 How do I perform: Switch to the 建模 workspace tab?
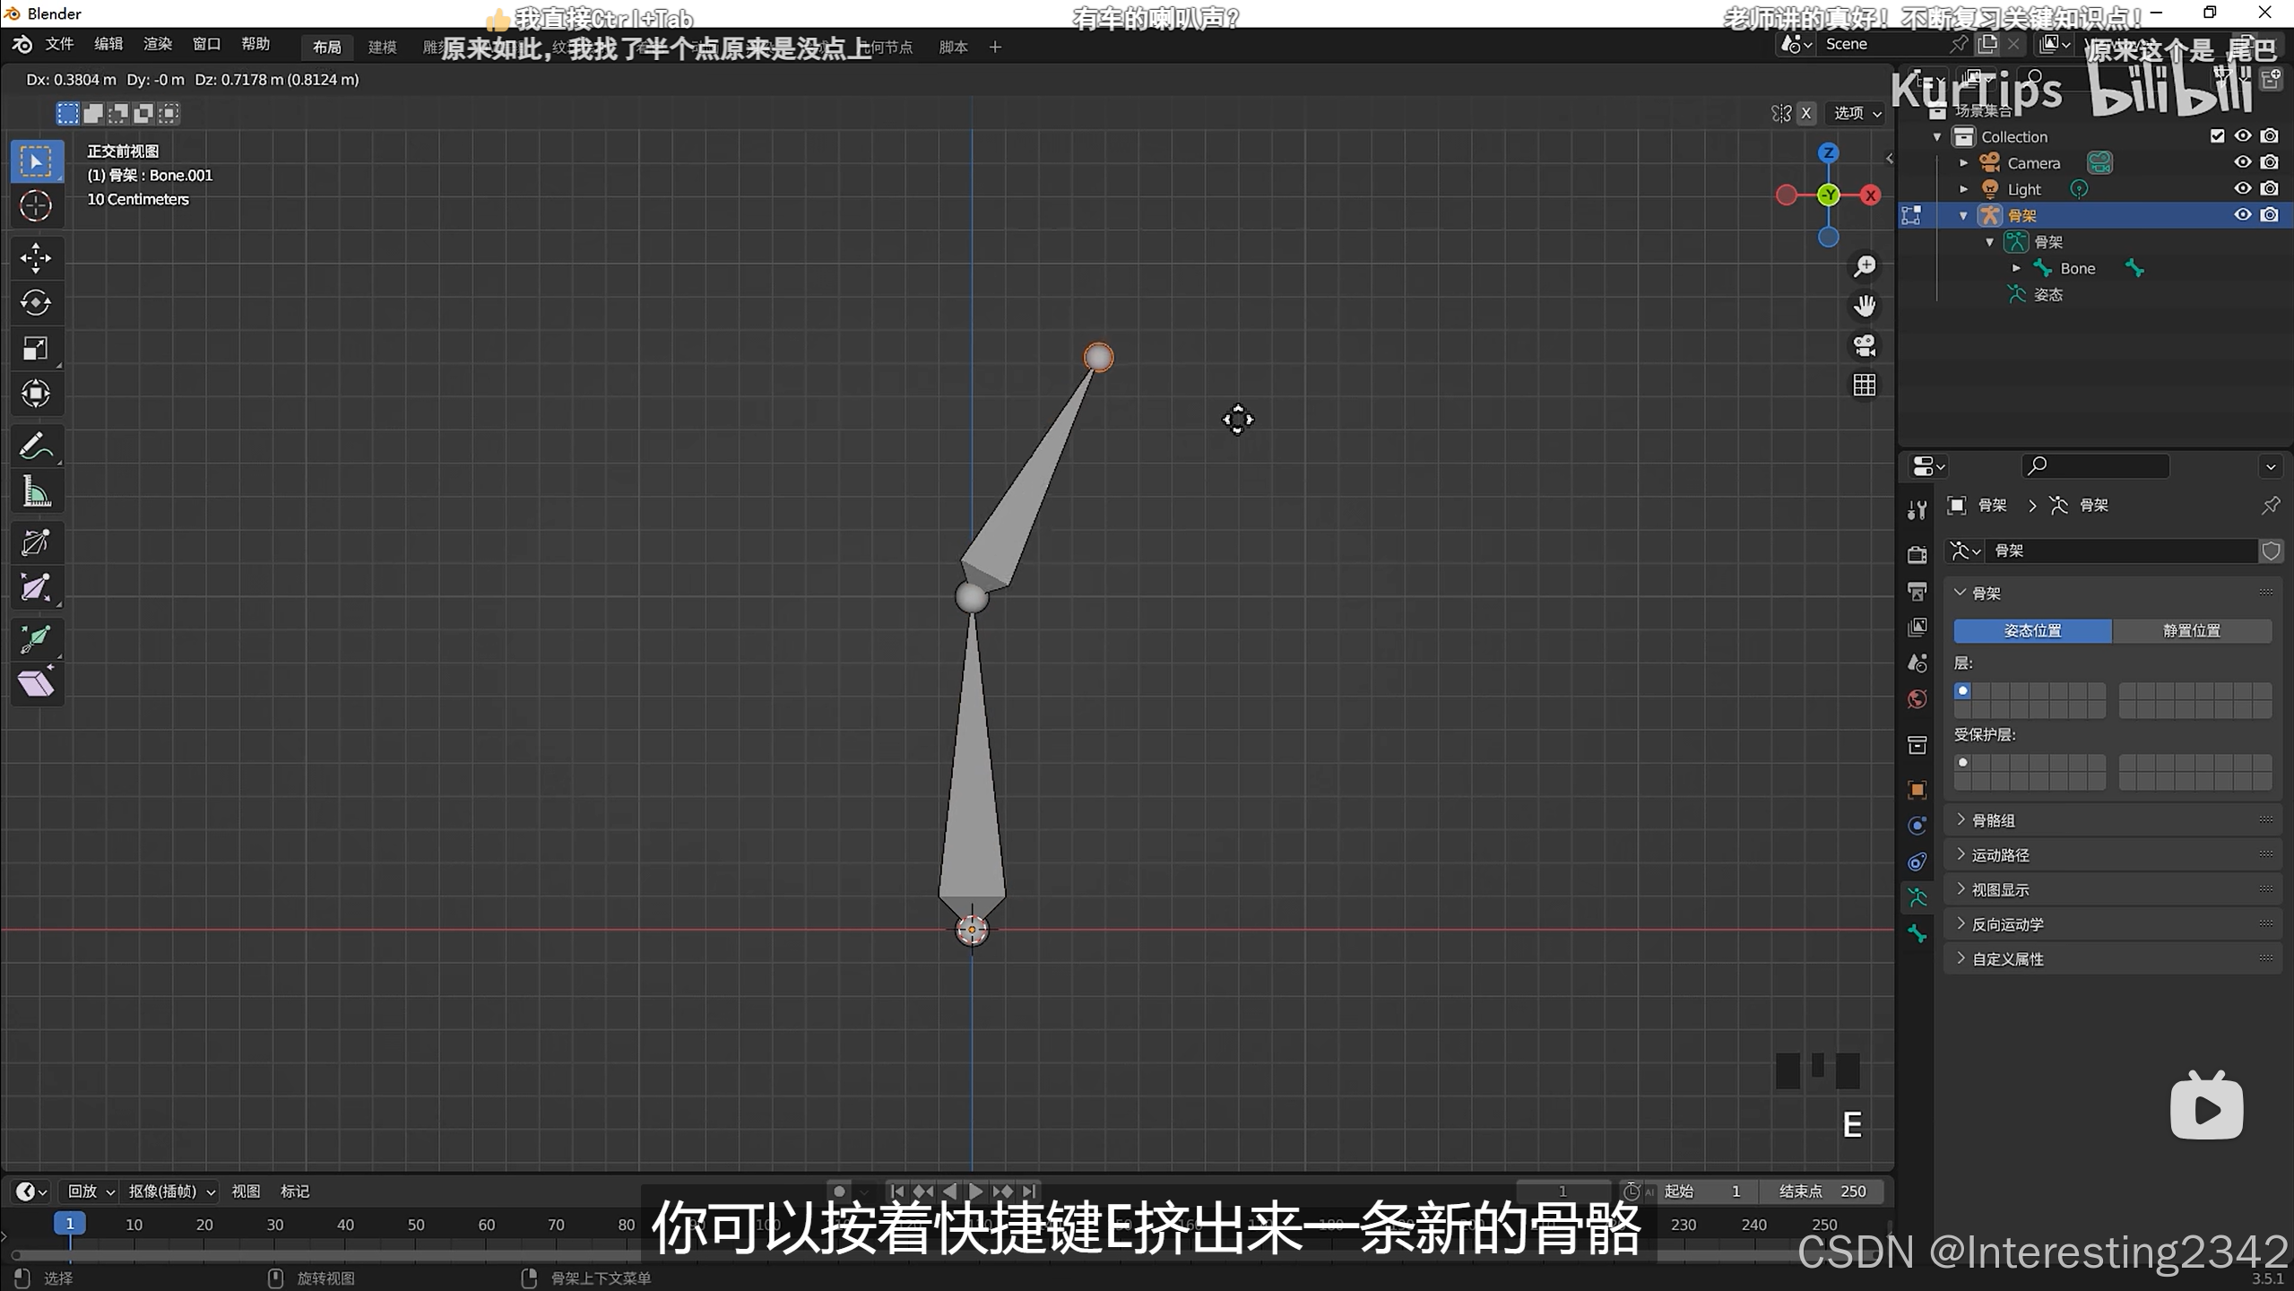point(382,47)
